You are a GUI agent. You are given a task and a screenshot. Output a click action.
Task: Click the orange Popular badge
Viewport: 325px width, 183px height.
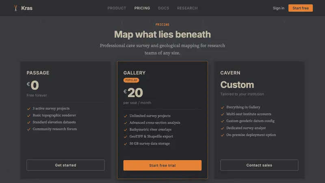(131, 80)
